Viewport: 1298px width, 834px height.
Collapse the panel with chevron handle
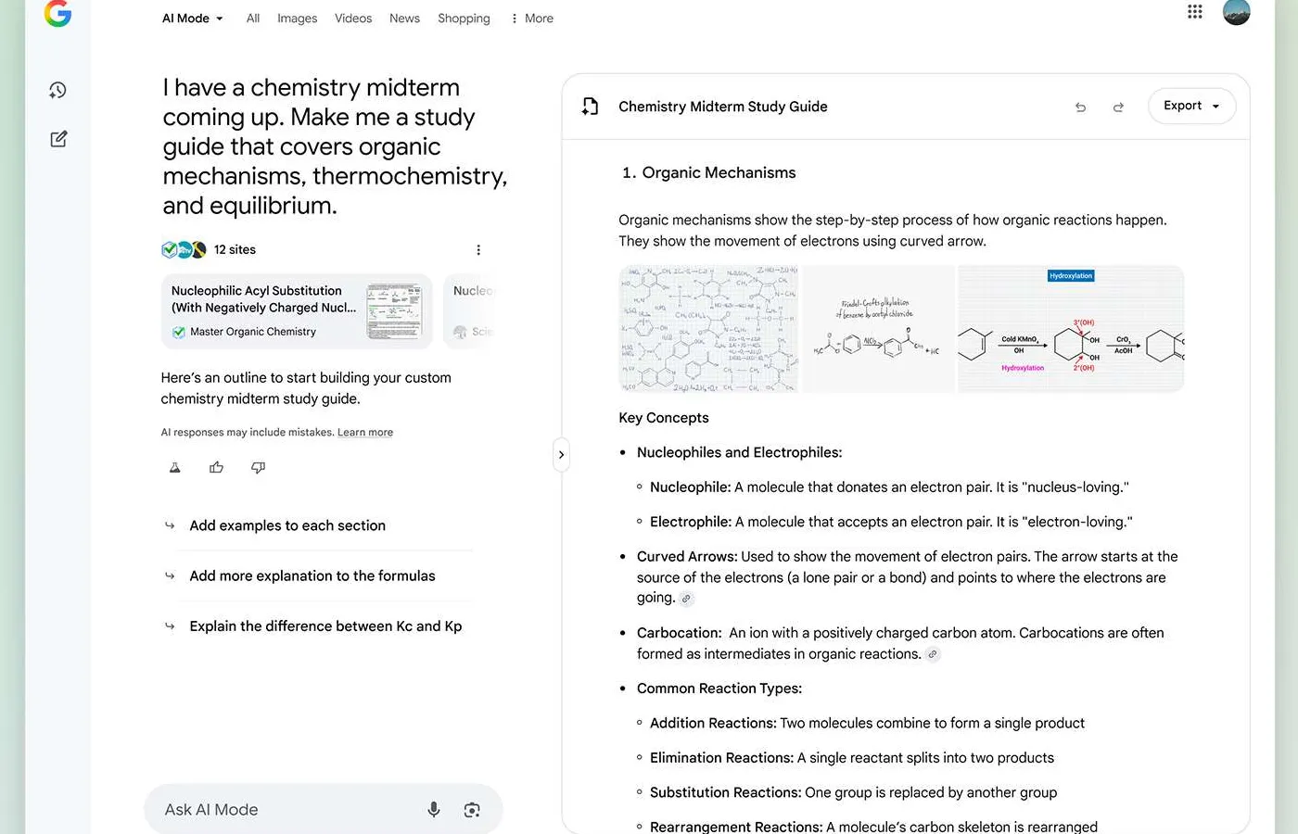coord(561,455)
